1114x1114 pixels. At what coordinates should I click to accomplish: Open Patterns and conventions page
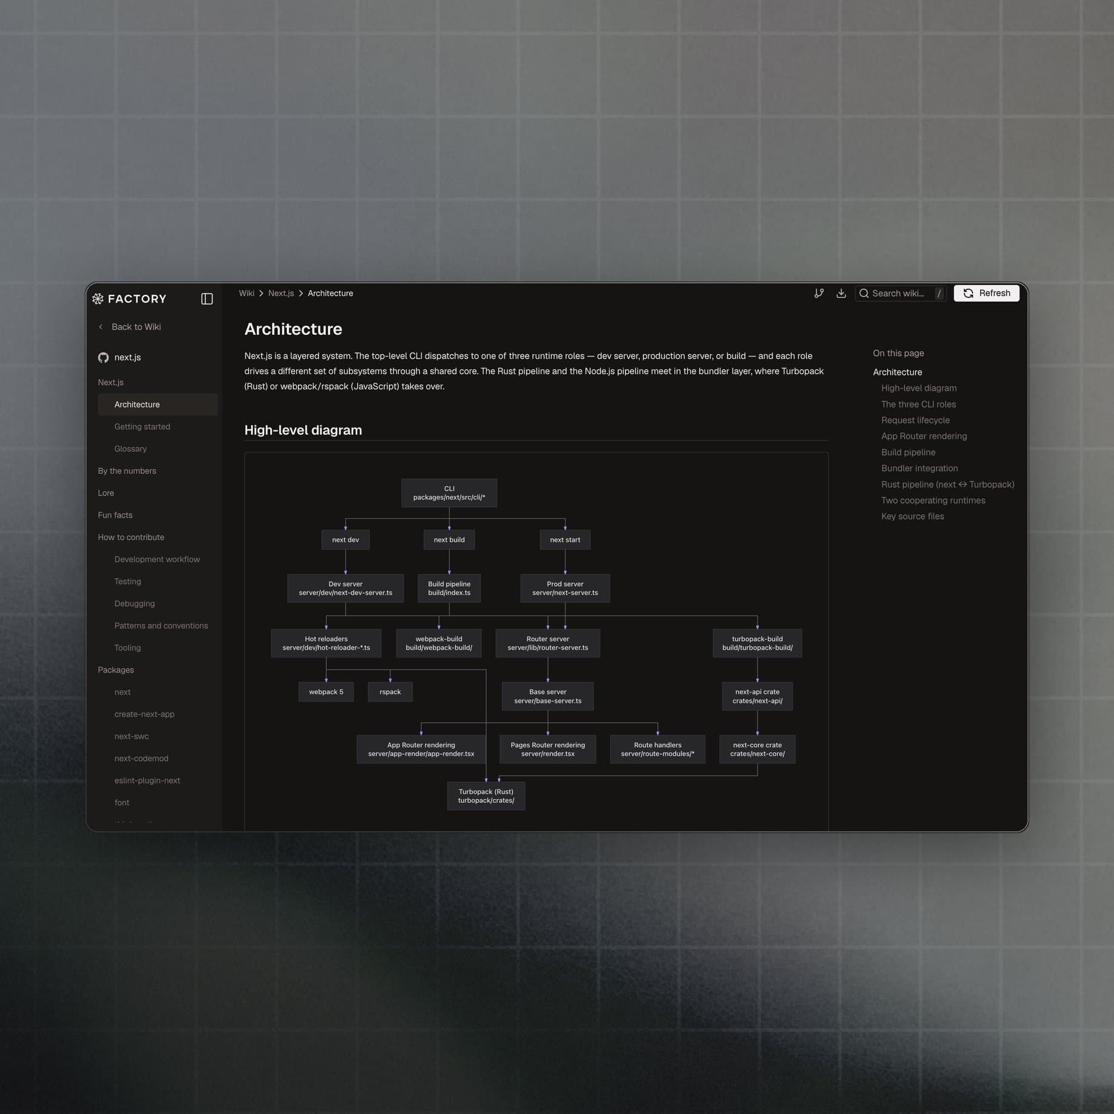click(161, 625)
